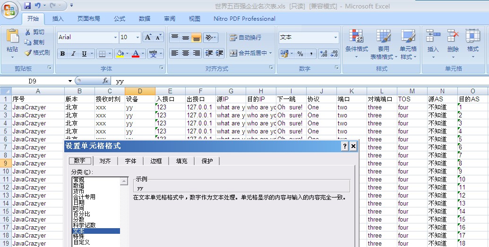Screen dimensions: 489x247
Task: Open Nitro PDF Professional tab
Action: (245, 19)
